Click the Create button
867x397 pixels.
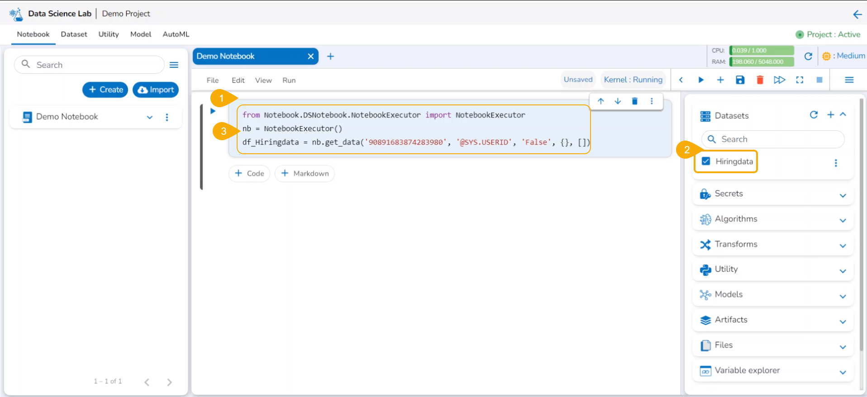tap(105, 90)
